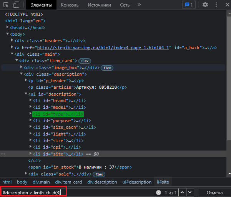Expand the div class="image_box" node
The image size is (231, 197).
click(22, 68)
